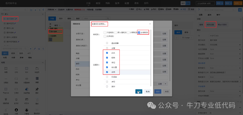Collapse the 默认 folder in the page tree
The height and width of the screenshot is (115, 243).
coord(43,14)
